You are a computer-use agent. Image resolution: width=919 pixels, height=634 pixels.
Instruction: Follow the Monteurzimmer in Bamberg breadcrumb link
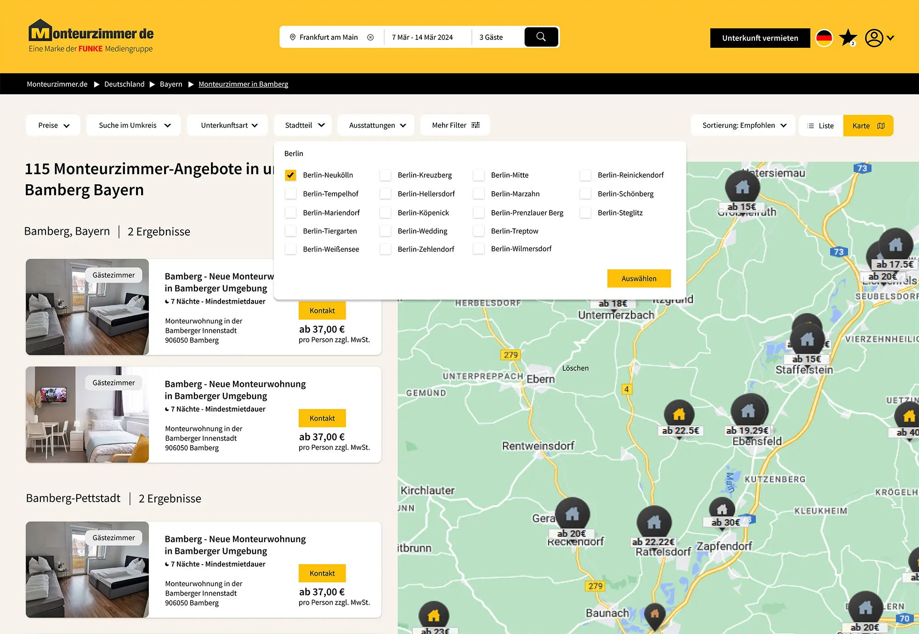click(x=243, y=84)
